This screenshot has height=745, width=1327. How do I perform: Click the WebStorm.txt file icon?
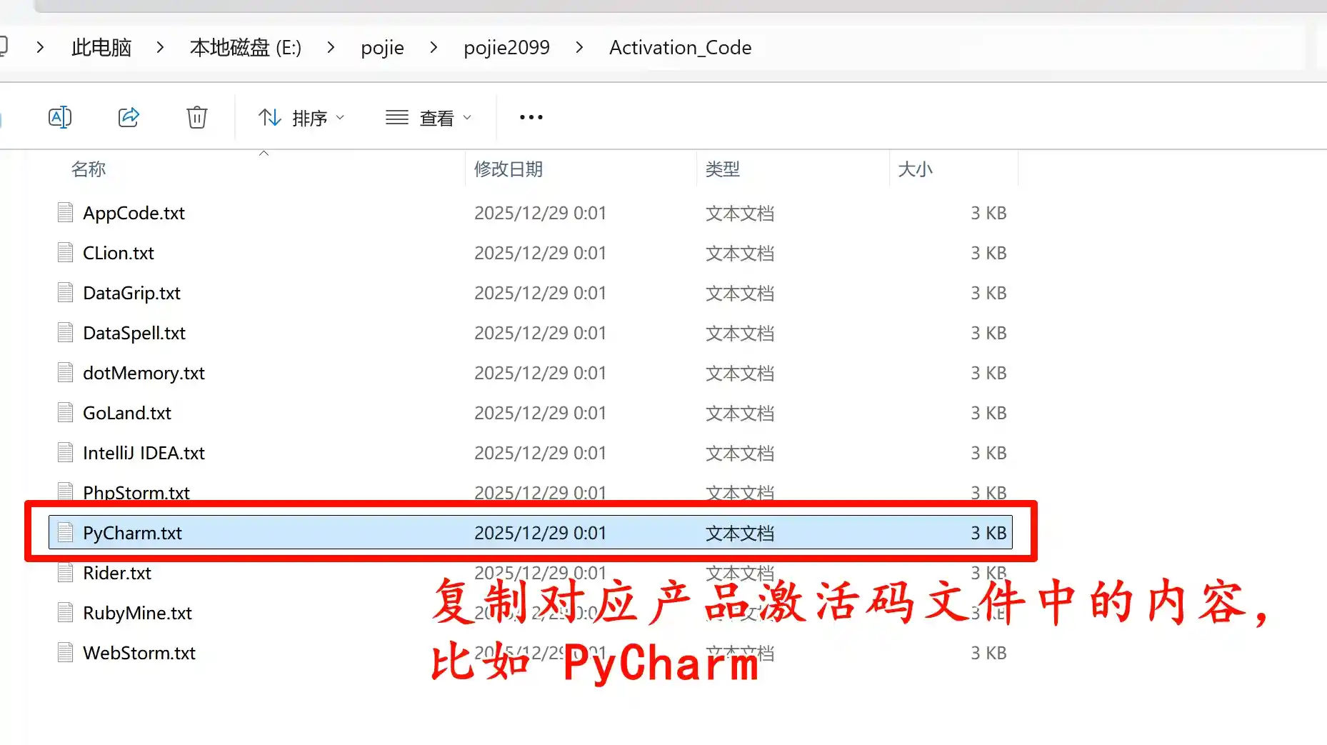[66, 653]
